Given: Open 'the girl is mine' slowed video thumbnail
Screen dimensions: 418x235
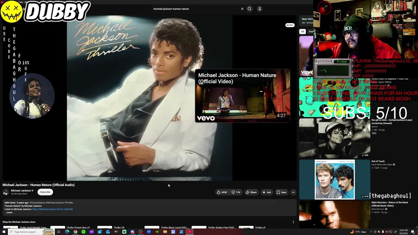Looking at the screenshot, I should (335, 138).
